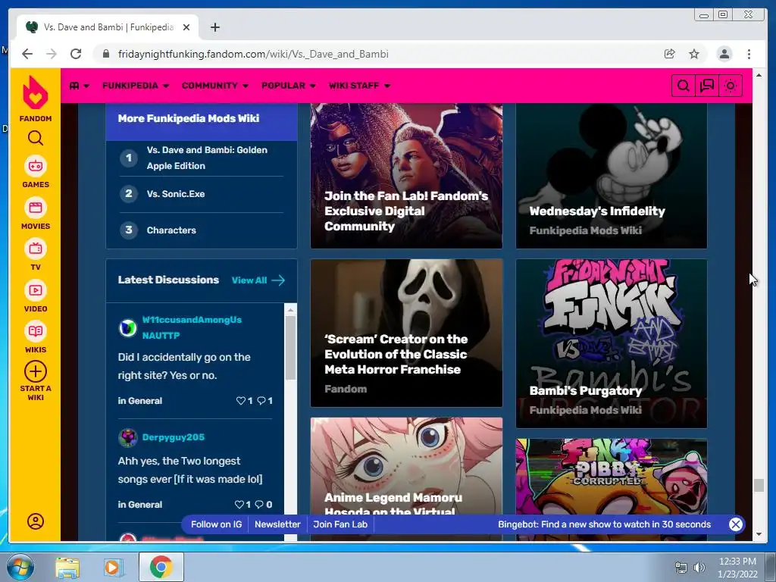776x582 pixels.
Task: Expand the wiki logo dropdown in the pink header
Action: [79, 86]
